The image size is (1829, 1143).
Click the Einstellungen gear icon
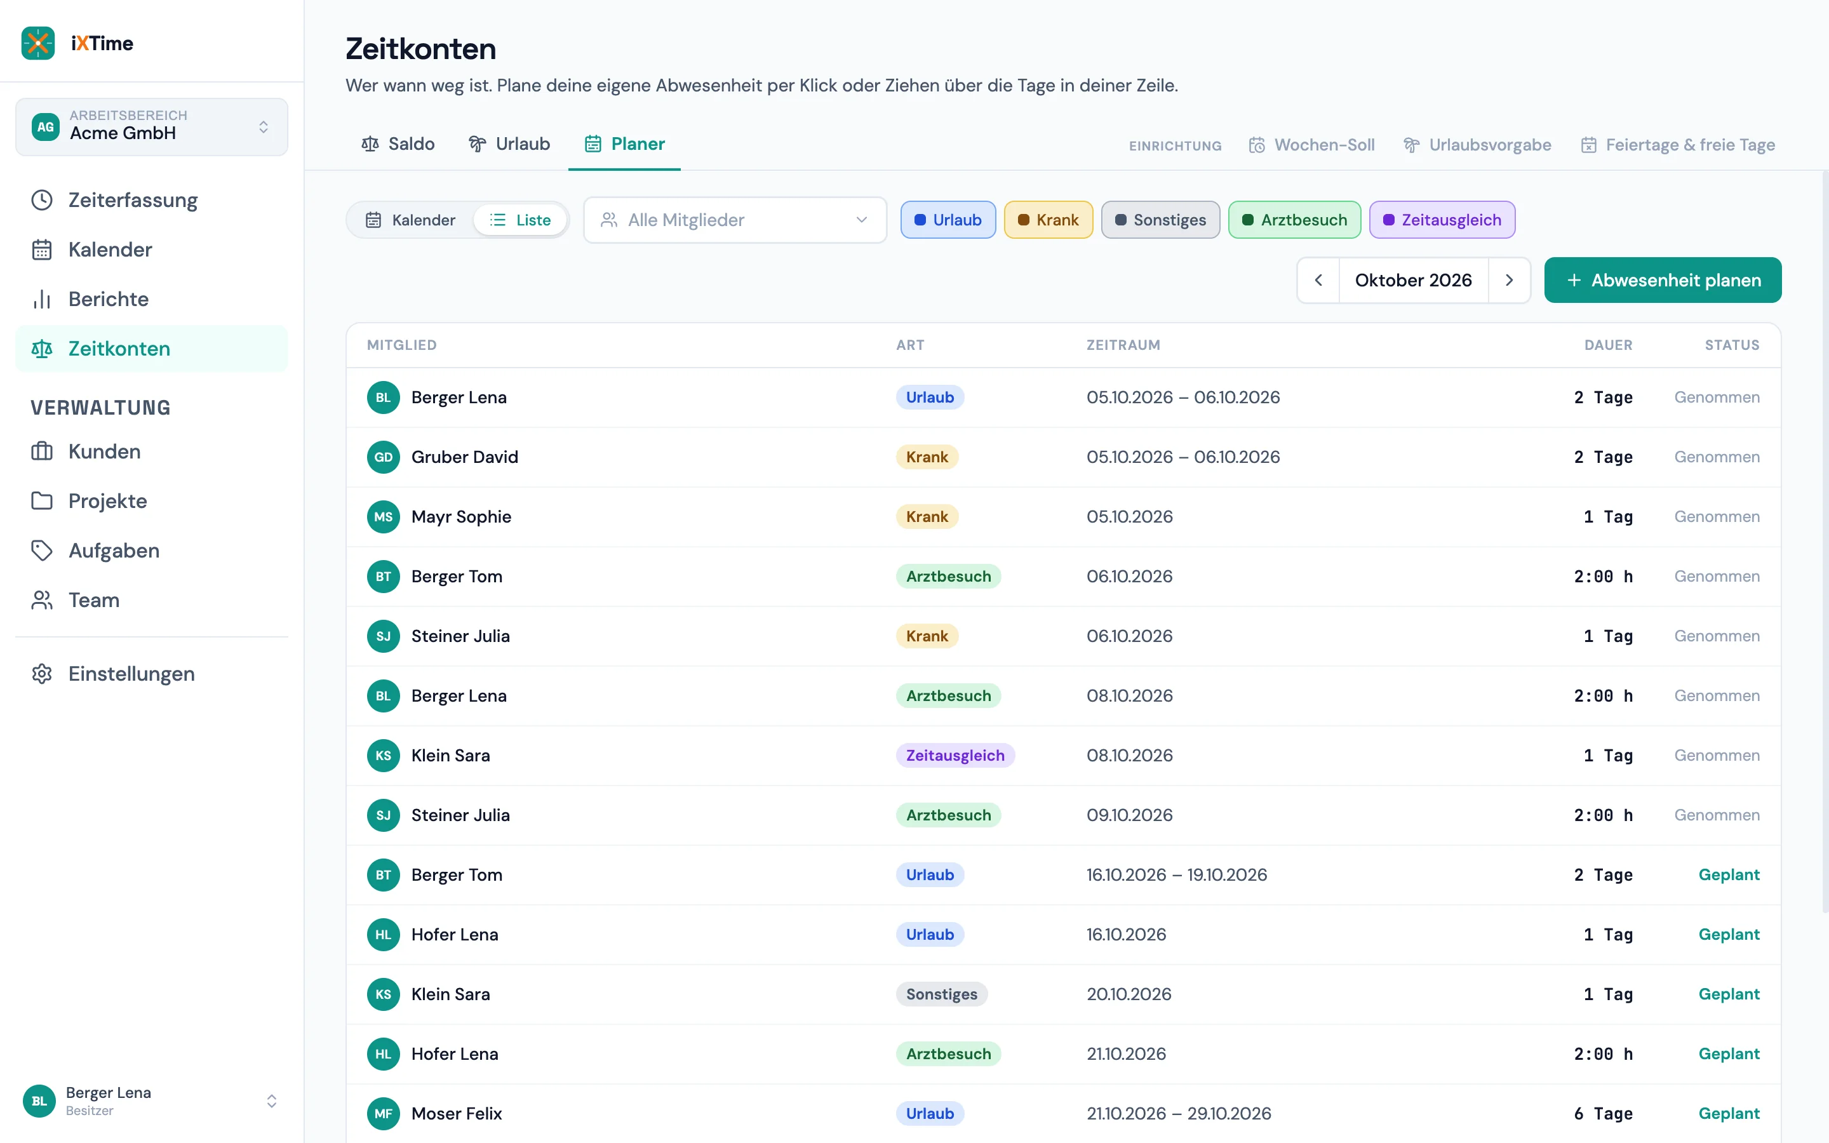click(41, 674)
